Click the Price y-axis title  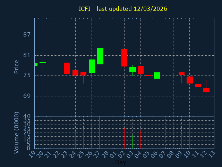[16, 66]
